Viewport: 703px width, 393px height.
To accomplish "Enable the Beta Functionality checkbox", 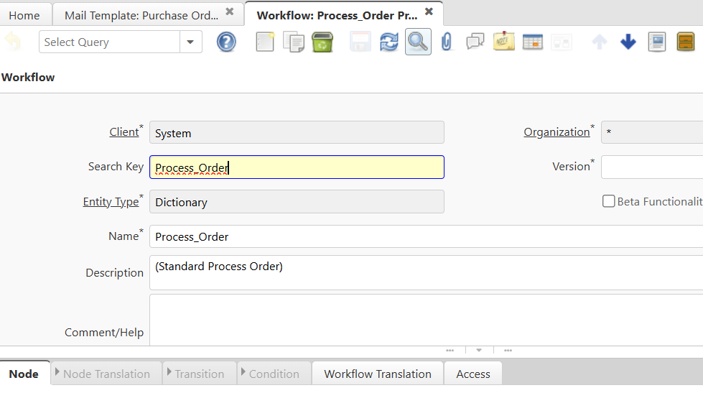I will click(x=609, y=201).
